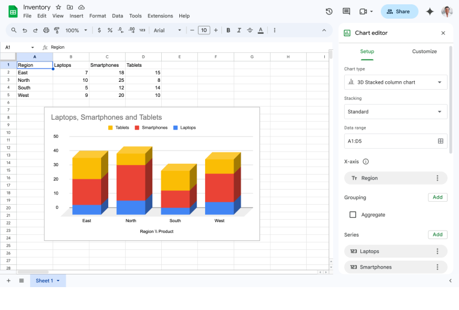This screenshot has height=310, width=459.
Task: Open the Gemini sparkle icon
Action: click(430, 11)
